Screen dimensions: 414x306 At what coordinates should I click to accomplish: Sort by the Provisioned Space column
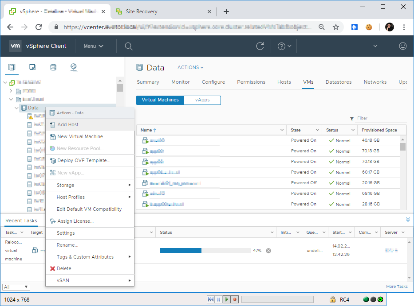point(379,130)
